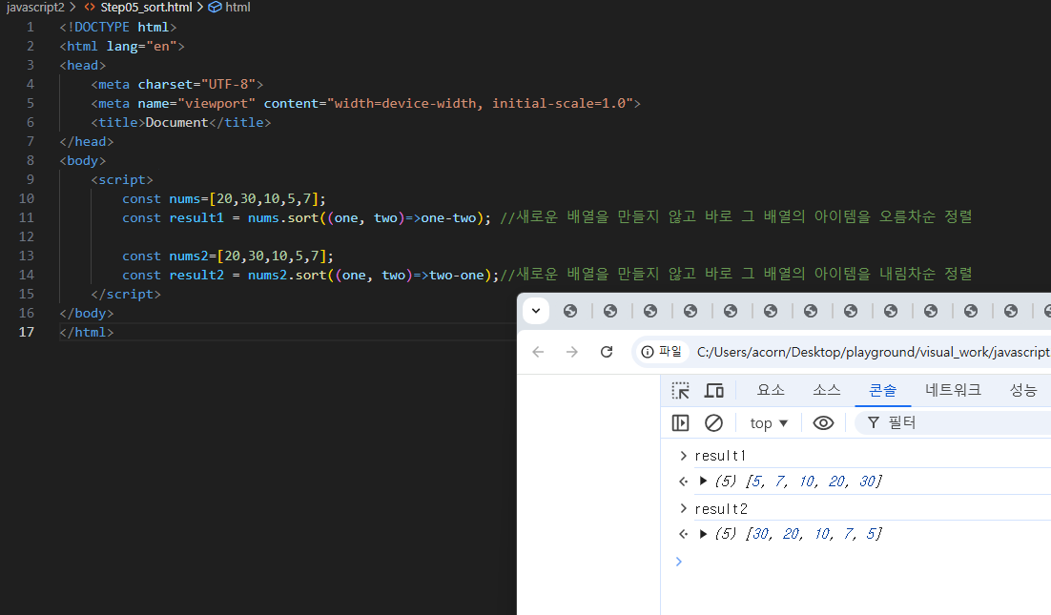Image resolution: width=1051 pixels, height=615 pixels.
Task: Go back in the browser
Action: (538, 352)
